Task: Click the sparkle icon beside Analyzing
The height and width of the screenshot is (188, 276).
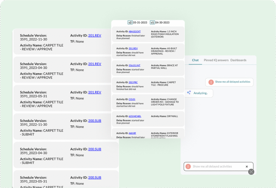Action: (x=189, y=93)
